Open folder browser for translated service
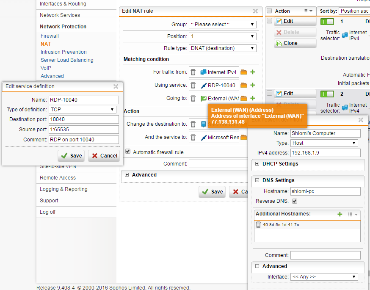 (x=244, y=137)
